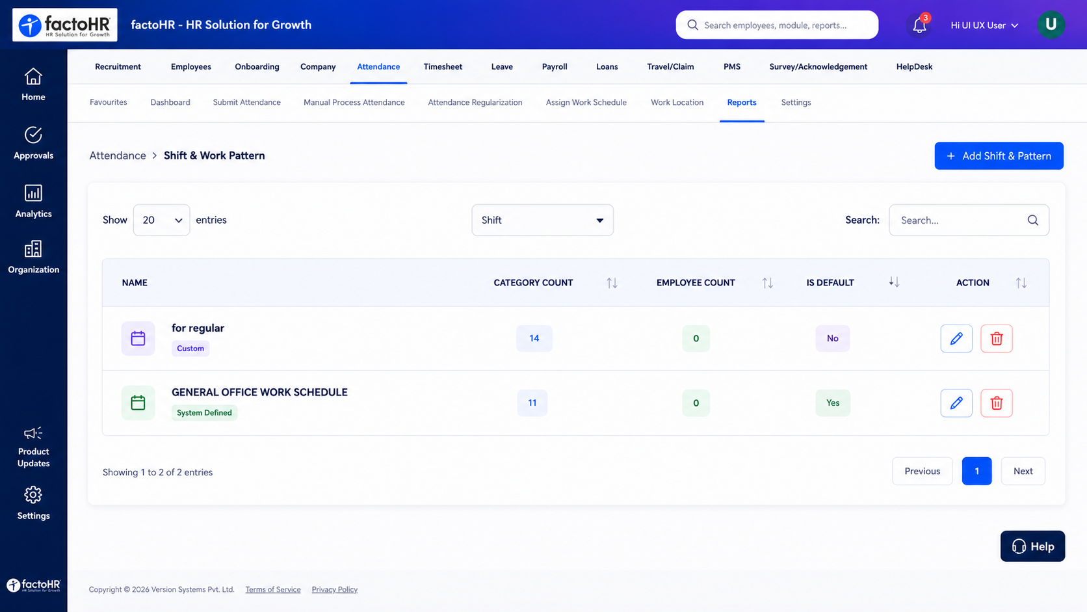
Task: Click the 'GENERAL OFFICE WORK SCHEDULE' name
Action: coord(259,392)
